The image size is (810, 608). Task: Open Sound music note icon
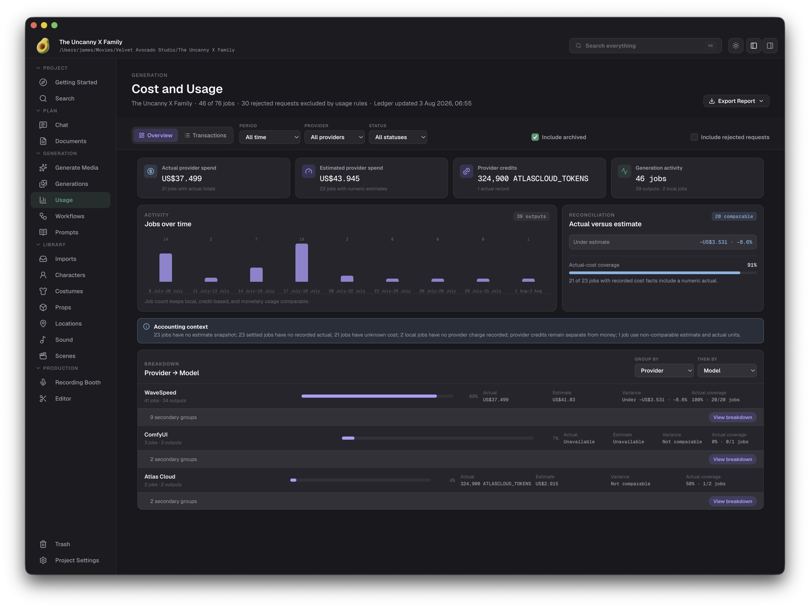click(x=43, y=339)
